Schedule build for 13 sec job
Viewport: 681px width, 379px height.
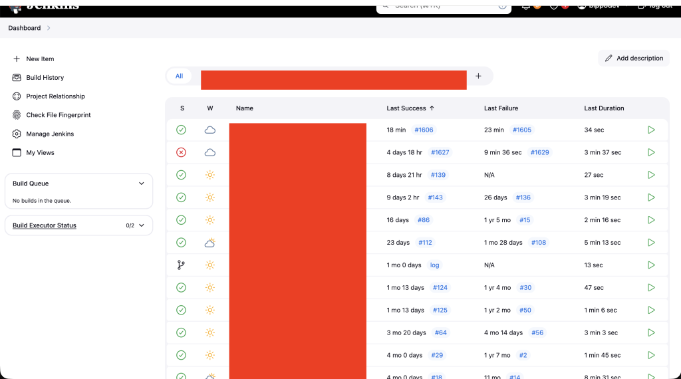point(651,265)
